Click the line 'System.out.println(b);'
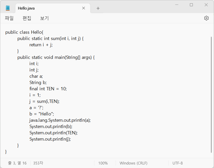The height and width of the screenshot is (168, 214). (x=51, y=127)
